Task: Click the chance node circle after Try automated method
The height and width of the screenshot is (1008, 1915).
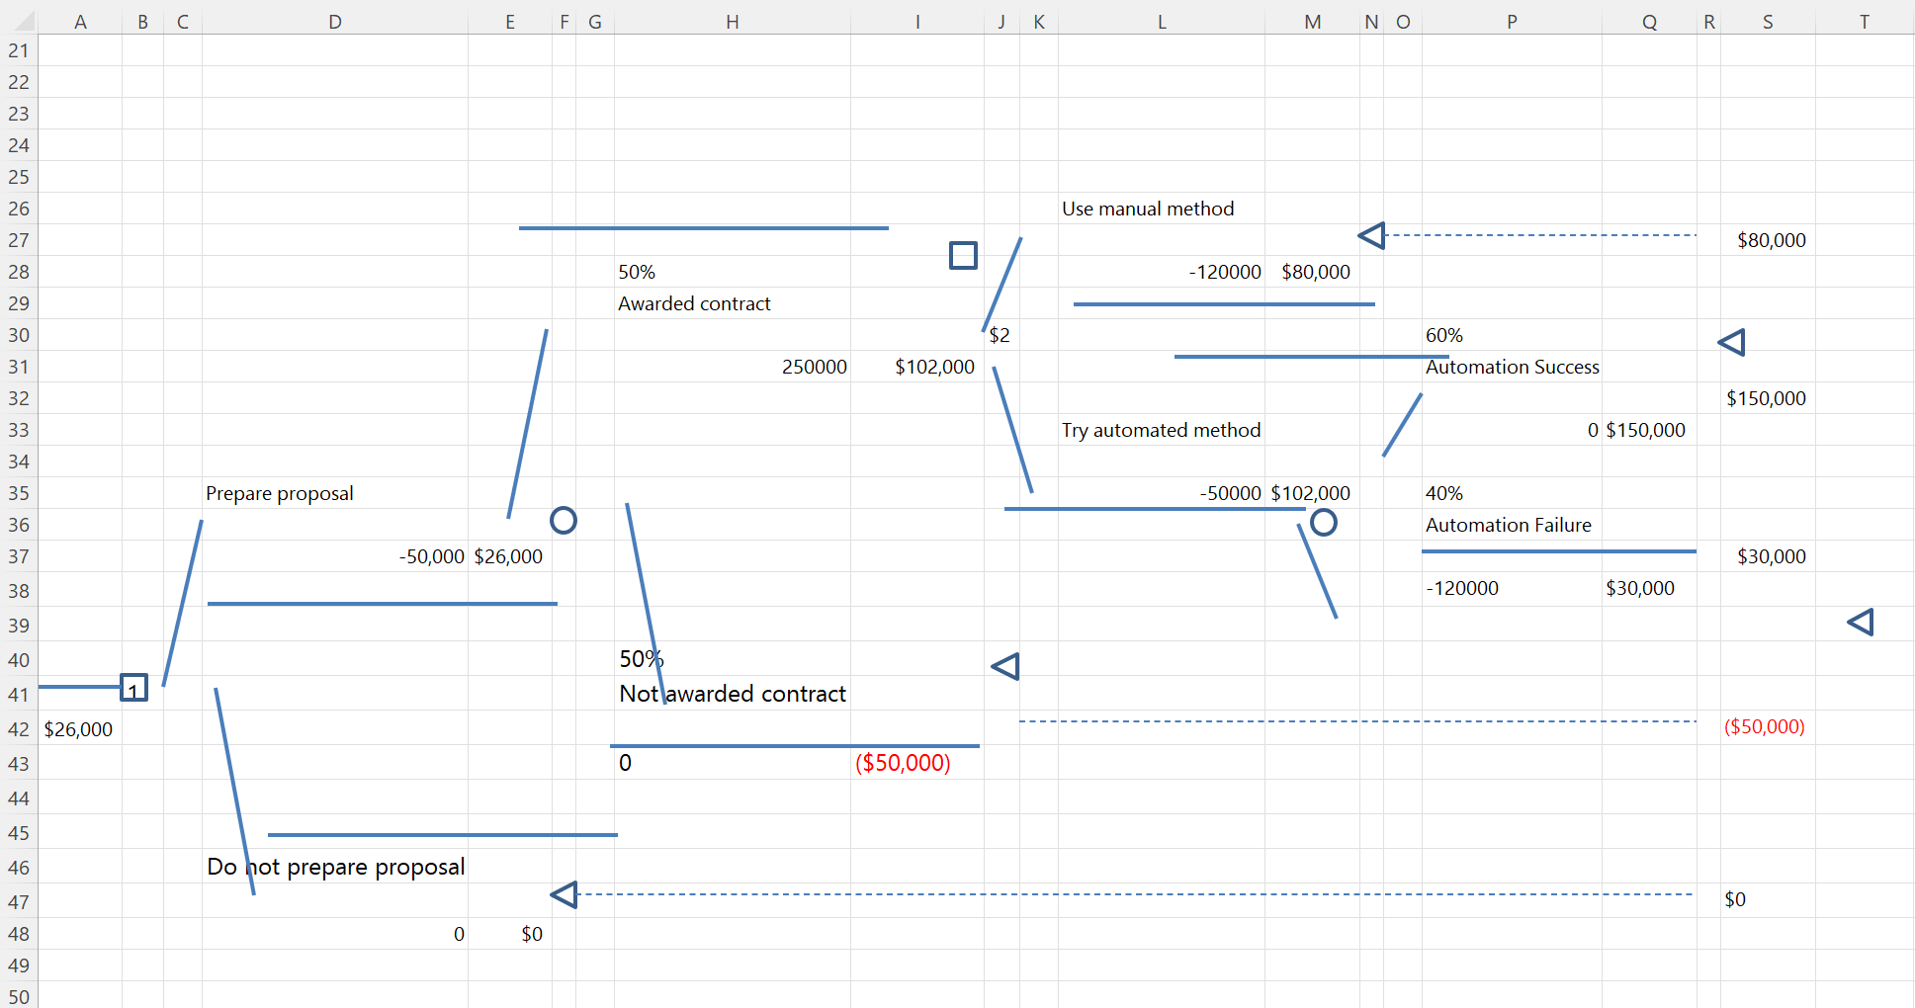Action: click(x=1324, y=522)
